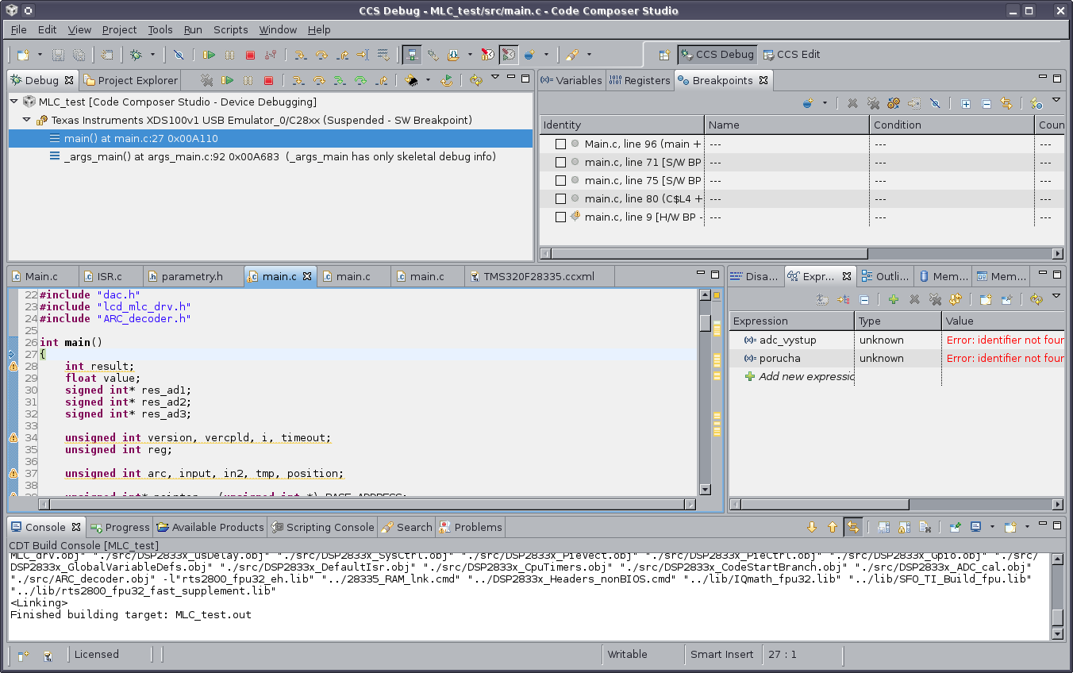Collapse the Texas Instruments XDS100v1 emulator node

(x=26, y=119)
